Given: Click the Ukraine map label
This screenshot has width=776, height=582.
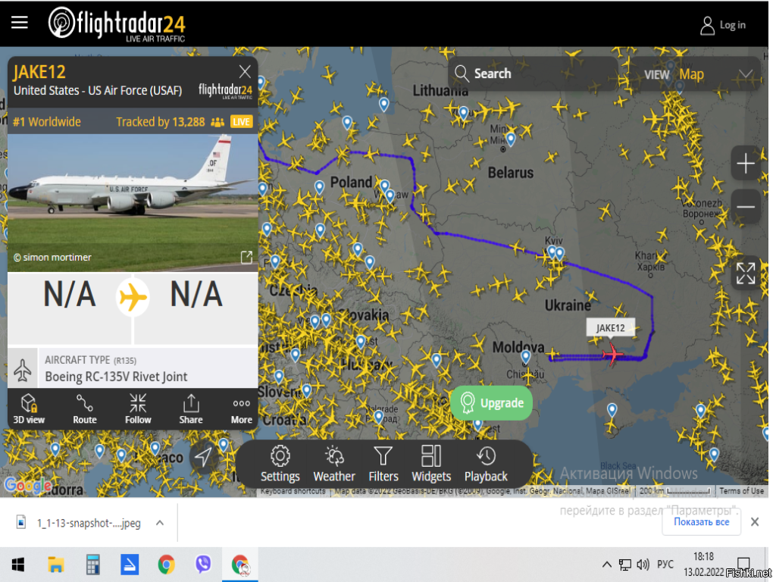Looking at the screenshot, I should click(568, 306).
